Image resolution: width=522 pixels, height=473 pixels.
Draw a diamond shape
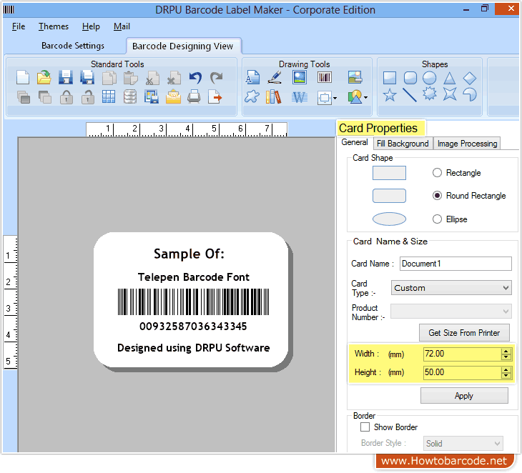coord(469,78)
